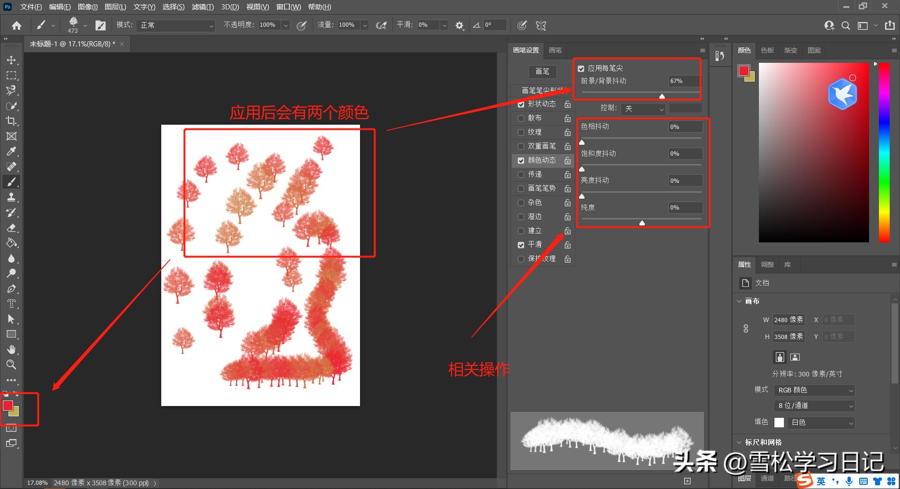Click the canvas width W field
Image resolution: width=900 pixels, height=489 pixels.
point(788,320)
